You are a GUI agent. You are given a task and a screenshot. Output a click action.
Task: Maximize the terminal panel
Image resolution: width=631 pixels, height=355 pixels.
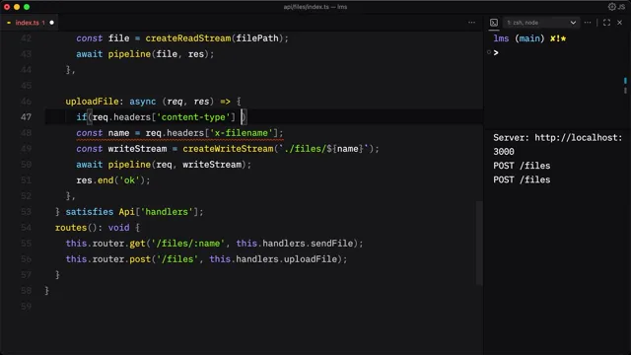[606, 23]
